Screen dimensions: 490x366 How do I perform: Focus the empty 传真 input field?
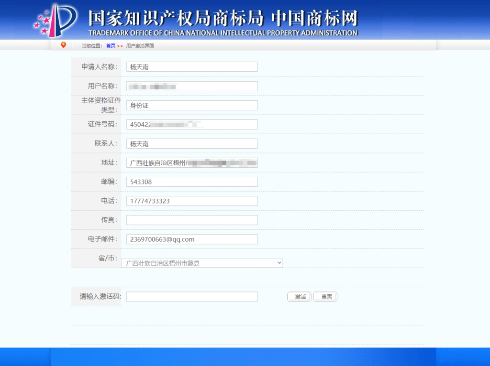(192, 220)
